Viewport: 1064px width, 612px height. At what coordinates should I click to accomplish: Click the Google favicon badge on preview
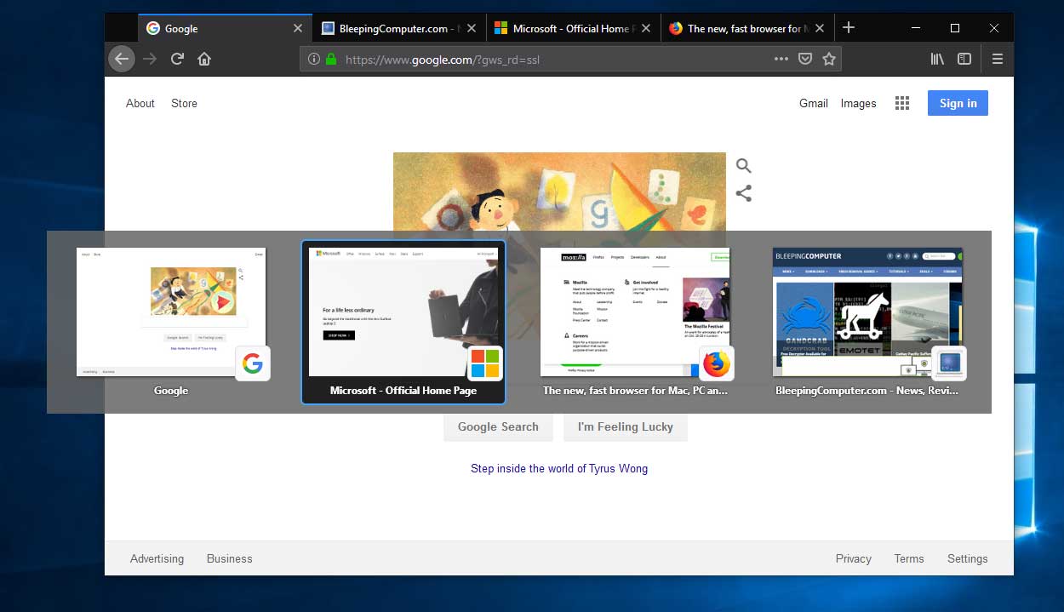pyautogui.click(x=253, y=363)
